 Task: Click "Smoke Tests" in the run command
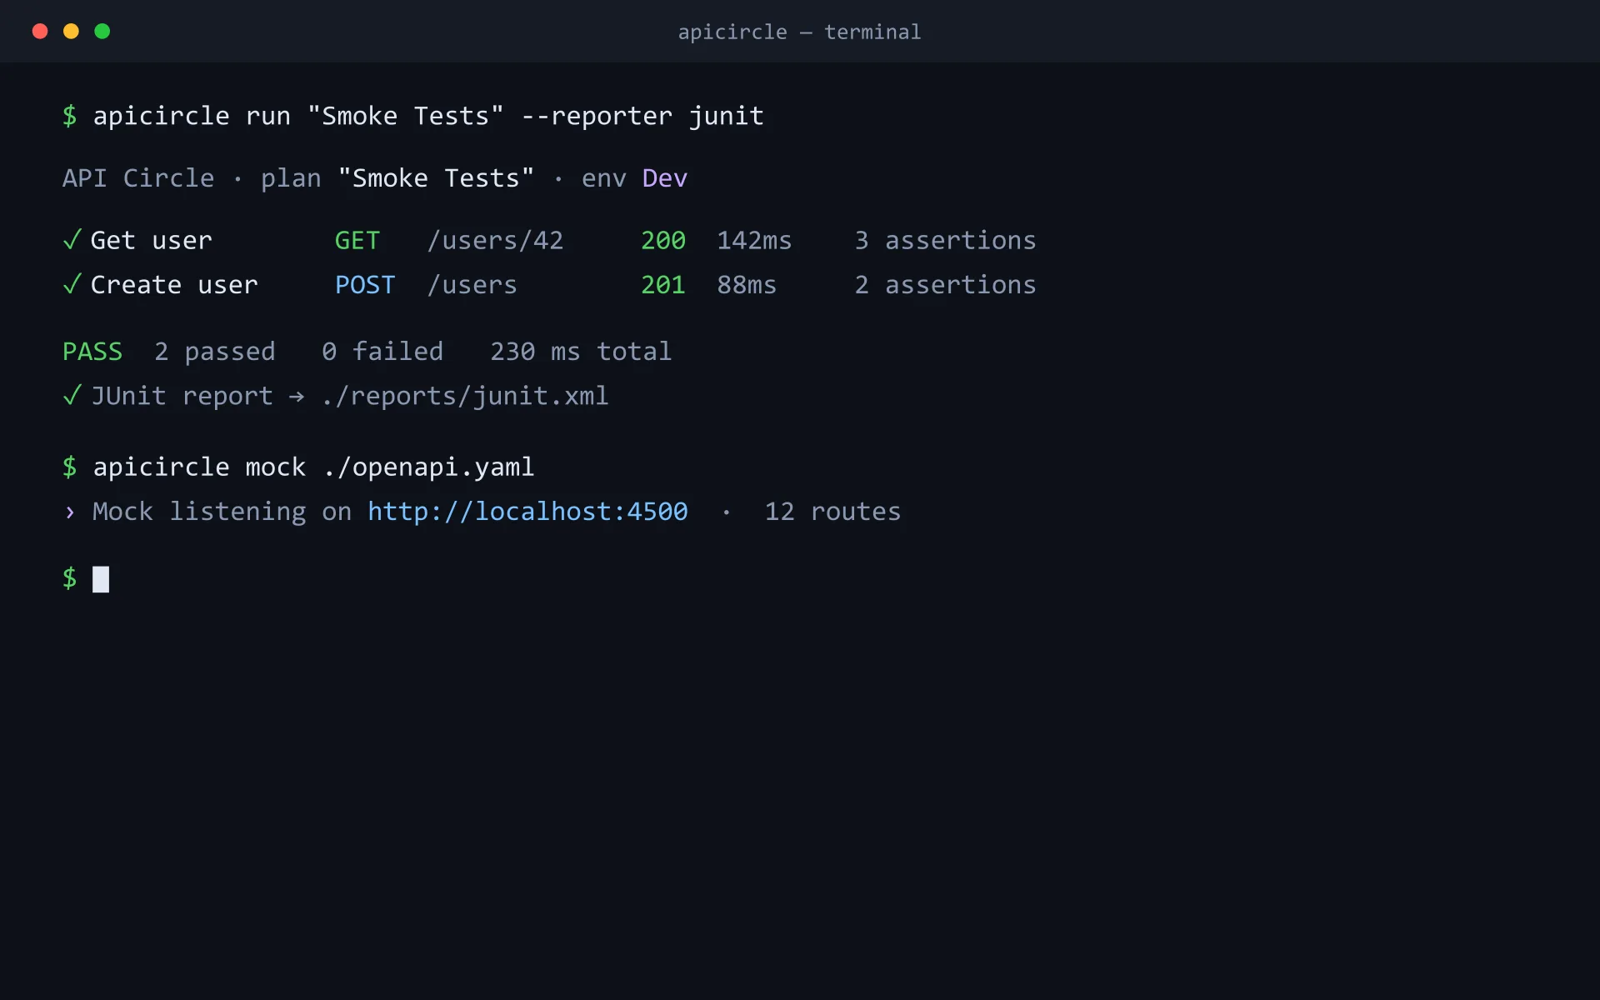[x=405, y=116]
